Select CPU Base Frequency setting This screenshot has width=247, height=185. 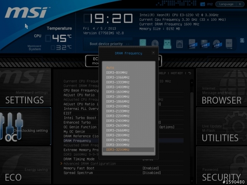[x=81, y=91]
